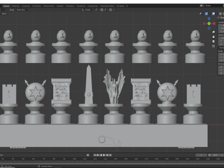The image size is (224, 168).
Task: Jump to the last frame
Action: [110, 155]
